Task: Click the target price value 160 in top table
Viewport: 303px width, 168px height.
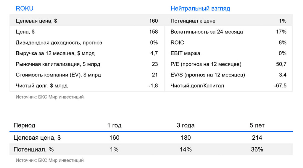Action: point(154,21)
